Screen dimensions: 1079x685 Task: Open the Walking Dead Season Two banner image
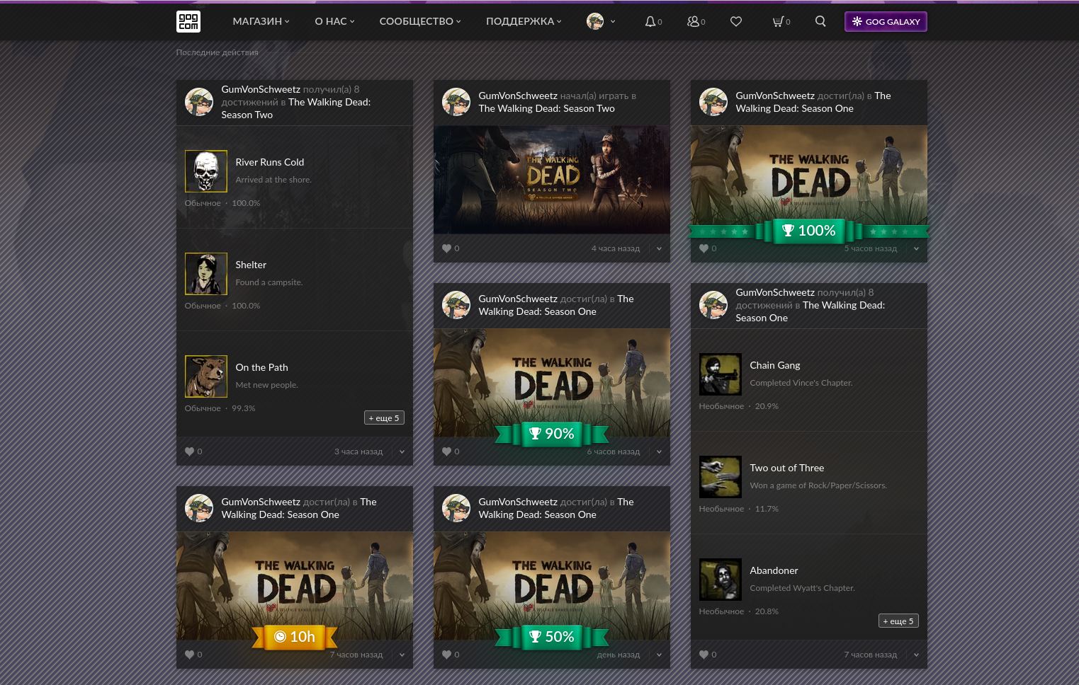[552, 180]
